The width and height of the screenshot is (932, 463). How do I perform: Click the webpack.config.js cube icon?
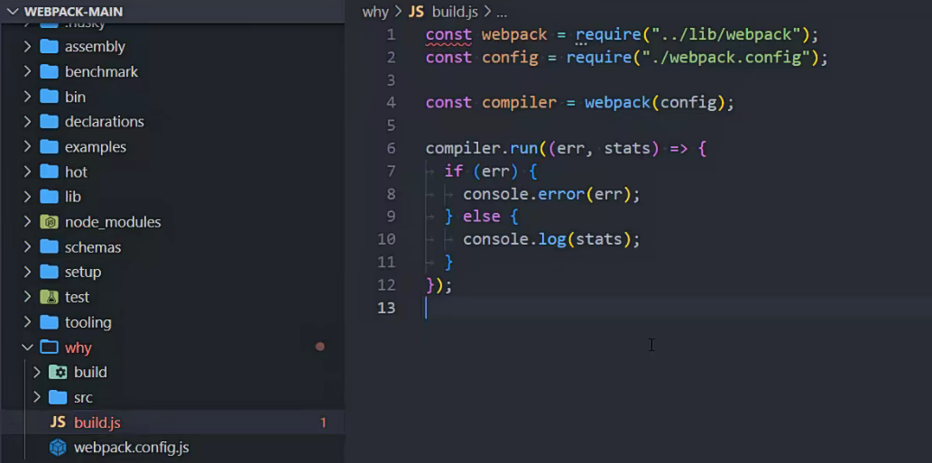(58, 448)
